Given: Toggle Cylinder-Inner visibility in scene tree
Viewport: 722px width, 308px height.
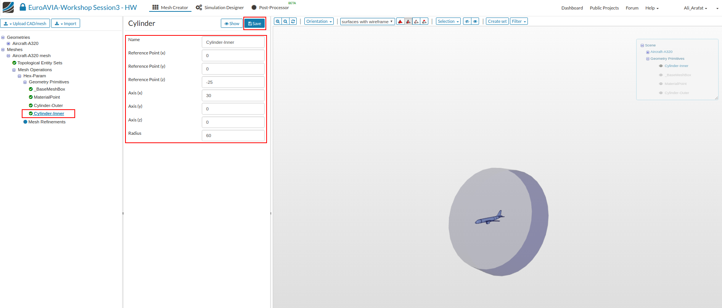Looking at the screenshot, I should (661, 66).
